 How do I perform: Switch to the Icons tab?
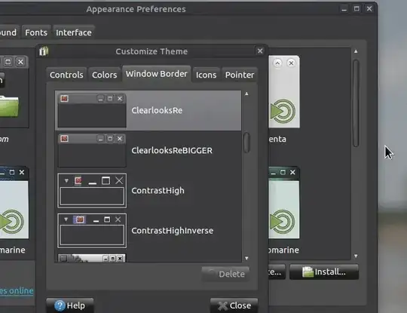click(x=206, y=75)
